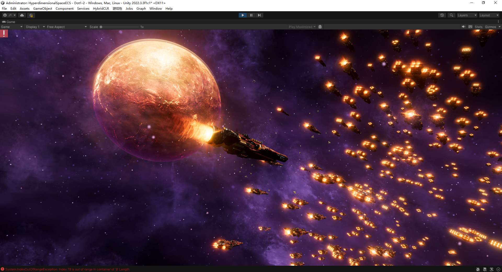Start Play mode with the Play button
The image size is (502, 272).
[243, 15]
